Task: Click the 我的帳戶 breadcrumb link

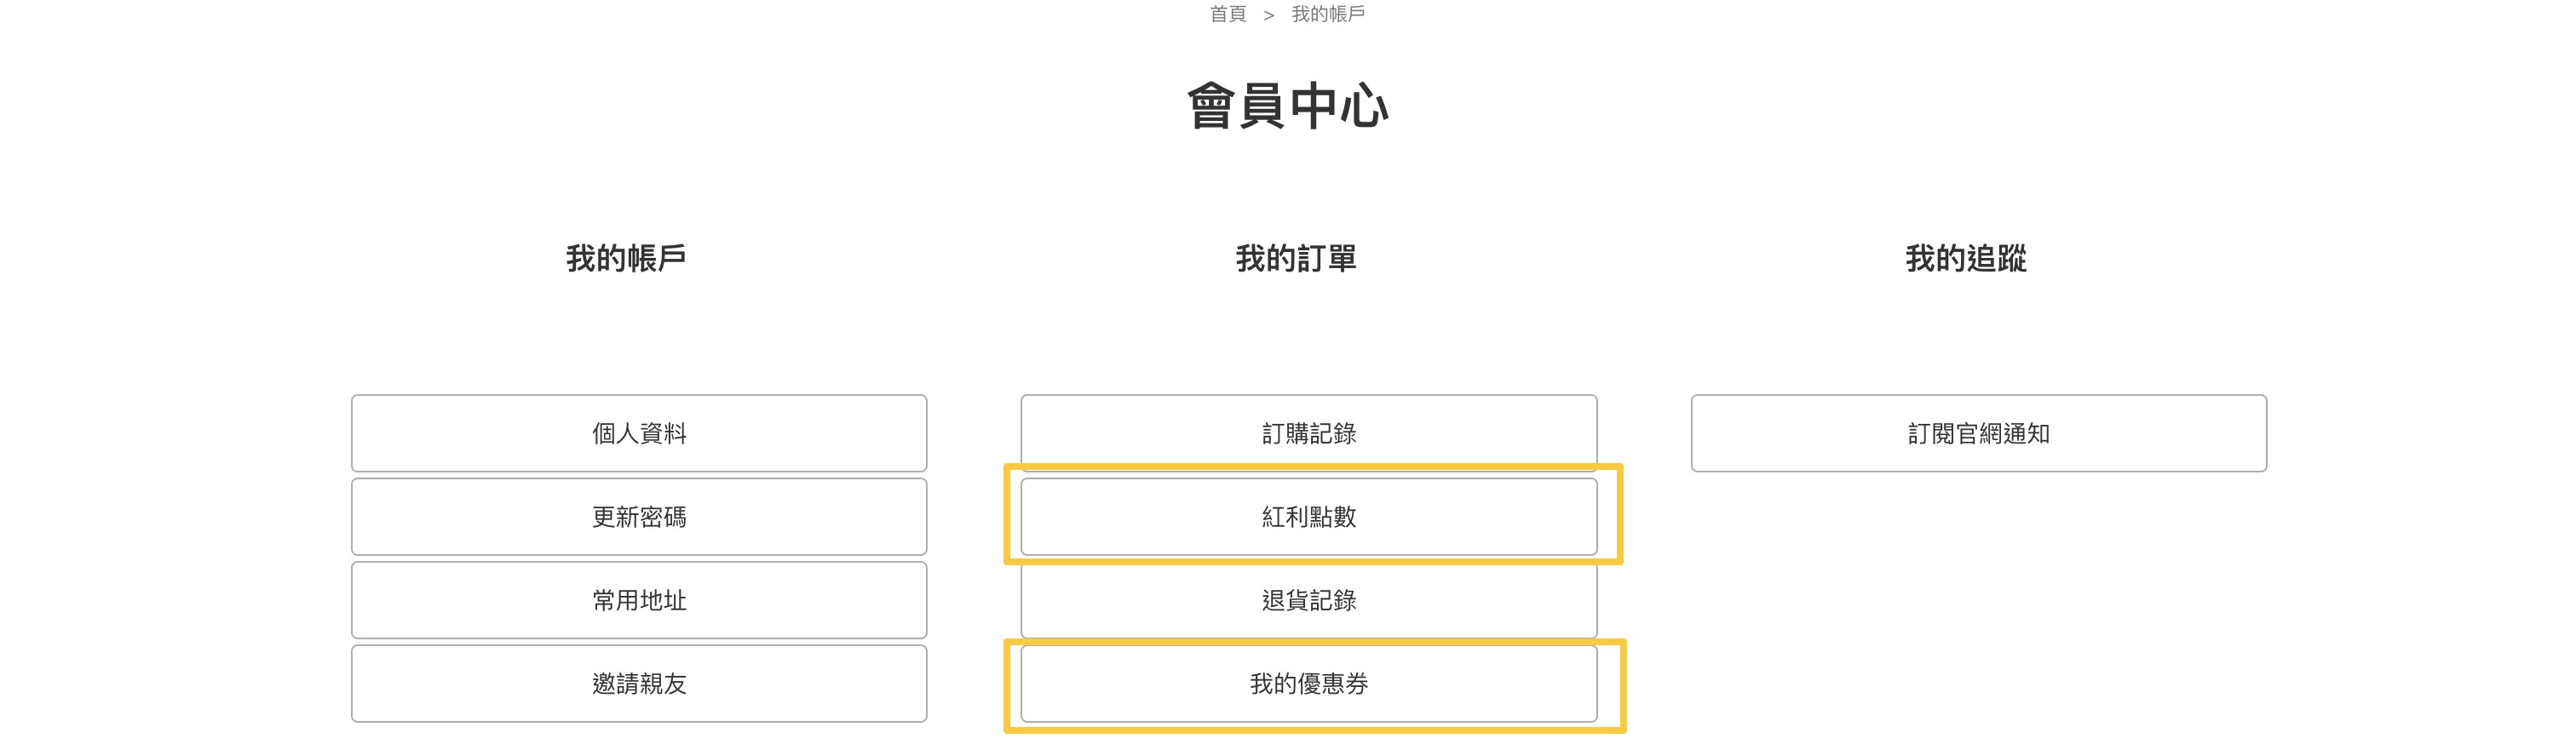Action: [x=1327, y=14]
